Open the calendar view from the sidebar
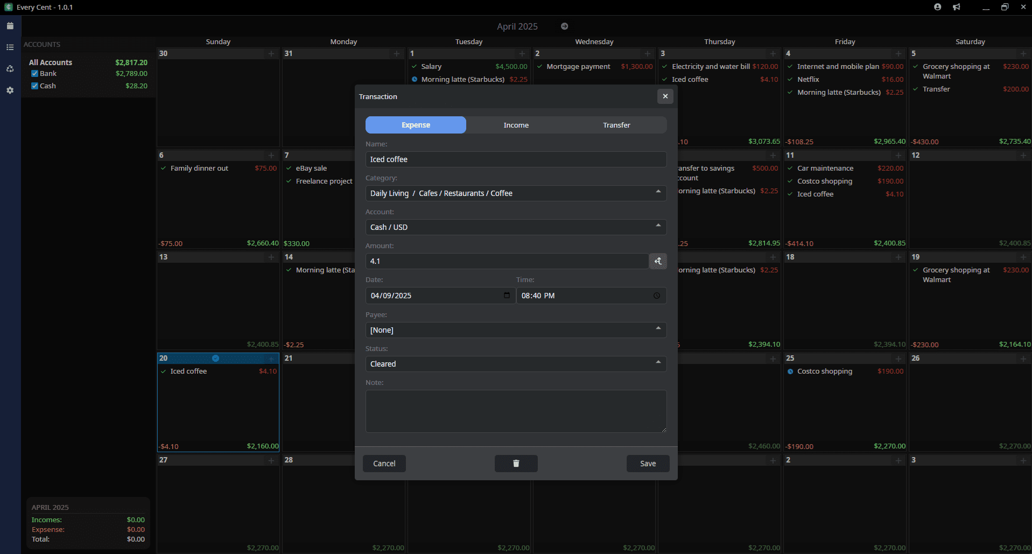The image size is (1032, 554). point(10,26)
